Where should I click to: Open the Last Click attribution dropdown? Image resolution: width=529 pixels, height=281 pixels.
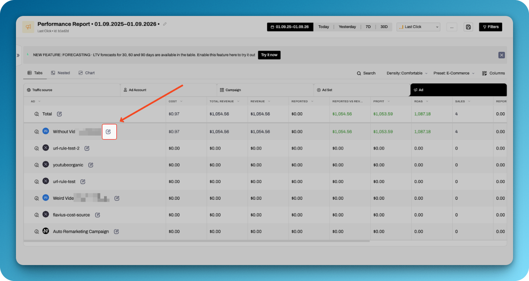(x=418, y=27)
